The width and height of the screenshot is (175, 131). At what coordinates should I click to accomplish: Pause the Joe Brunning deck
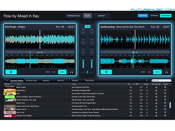106,72
